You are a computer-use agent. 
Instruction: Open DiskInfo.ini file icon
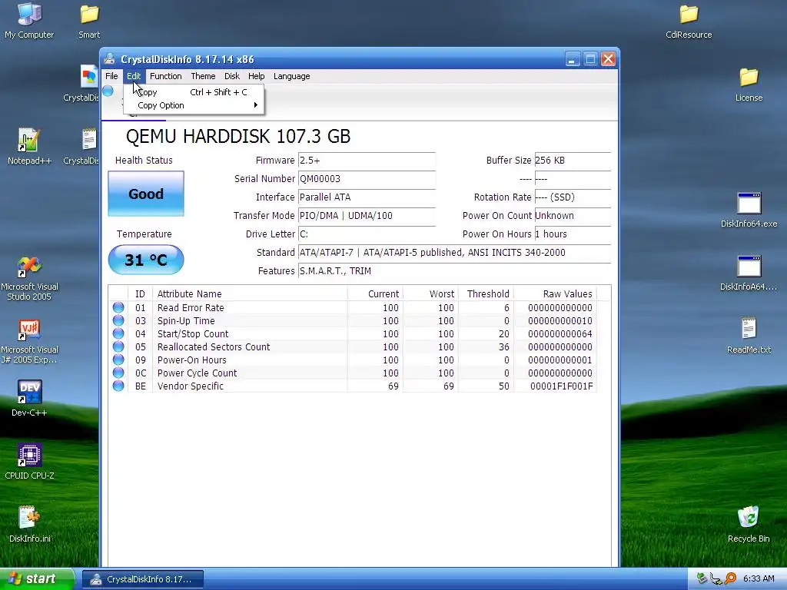29,524
